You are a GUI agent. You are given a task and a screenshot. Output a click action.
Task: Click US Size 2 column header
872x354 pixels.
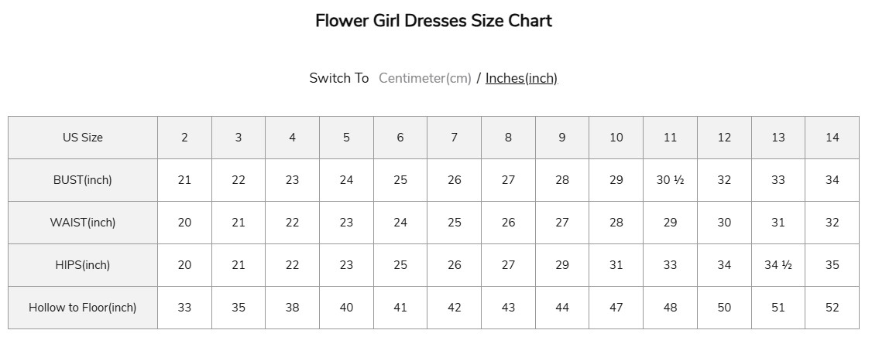[x=184, y=138]
